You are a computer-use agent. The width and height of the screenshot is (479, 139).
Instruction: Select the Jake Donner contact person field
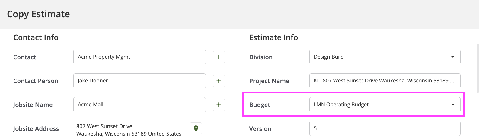[139, 81]
